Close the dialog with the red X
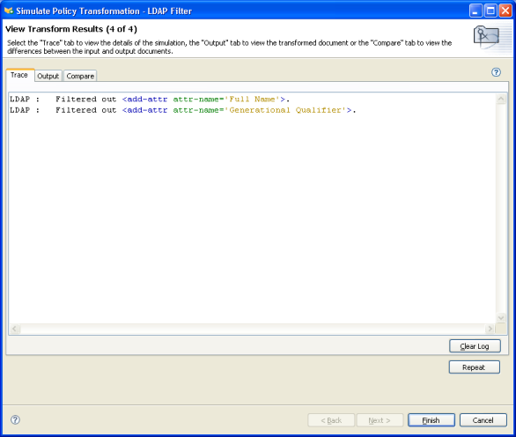The image size is (516, 437). click(x=505, y=11)
